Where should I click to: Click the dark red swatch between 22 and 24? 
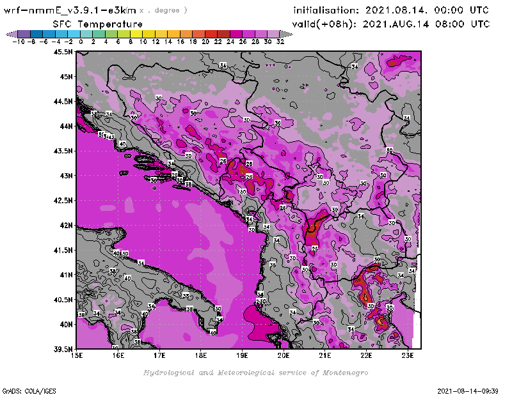[x=223, y=34]
